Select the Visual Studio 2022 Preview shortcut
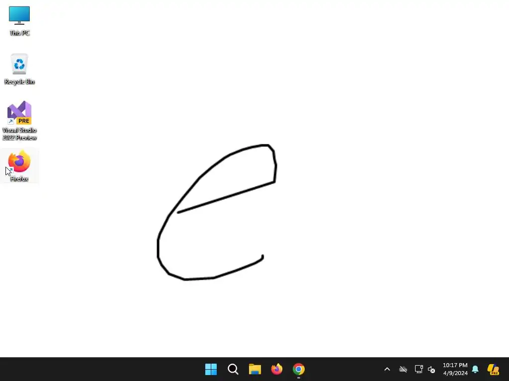This screenshot has width=509, height=381. click(x=19, y=121)
